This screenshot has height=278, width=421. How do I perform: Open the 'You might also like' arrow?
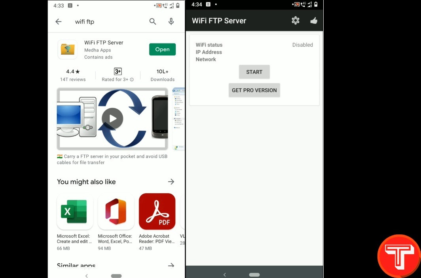tap(171, 182)
